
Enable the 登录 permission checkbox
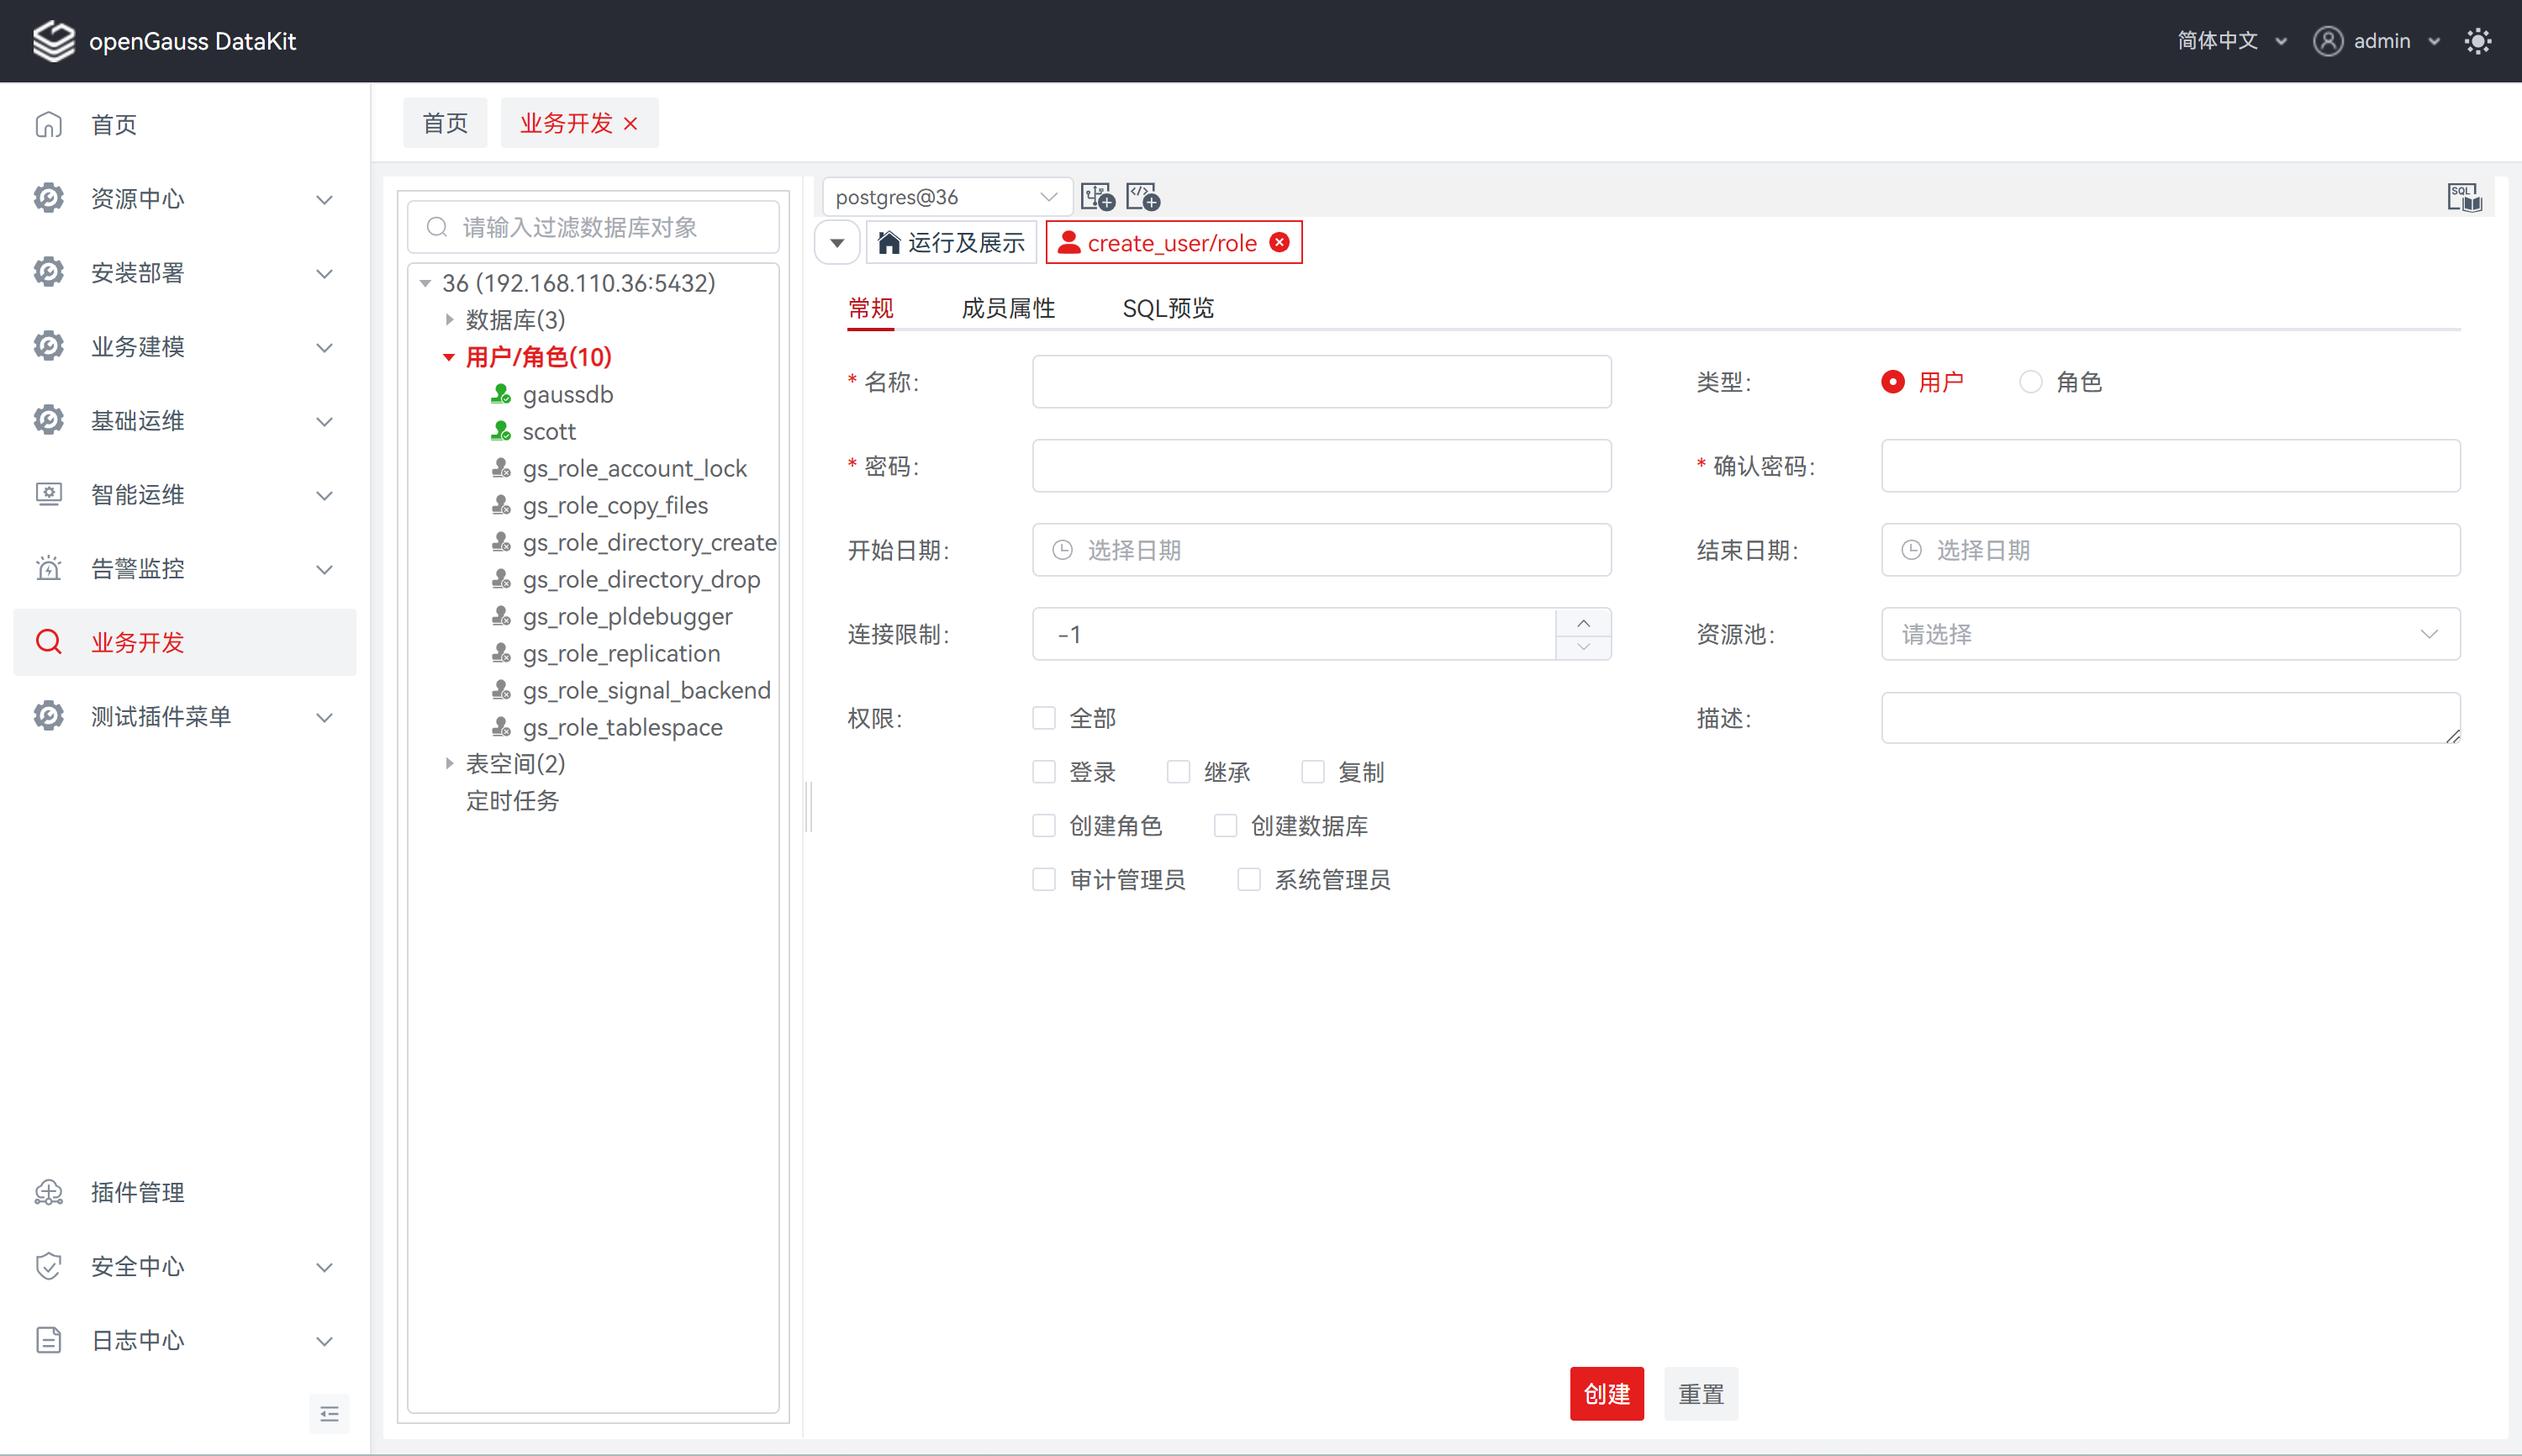pos(1044,772)
